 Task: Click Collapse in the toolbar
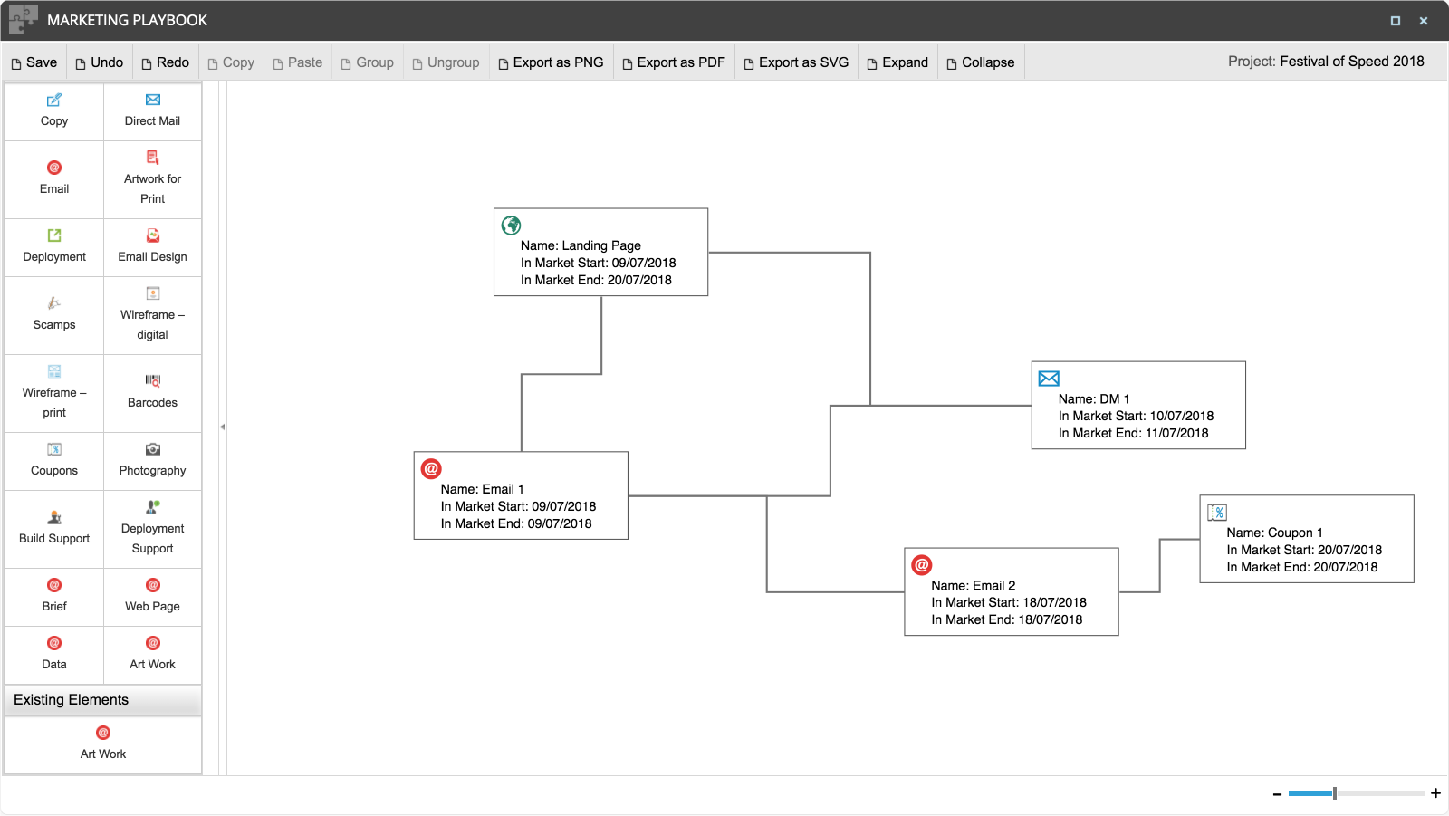[x=980, y=62]
